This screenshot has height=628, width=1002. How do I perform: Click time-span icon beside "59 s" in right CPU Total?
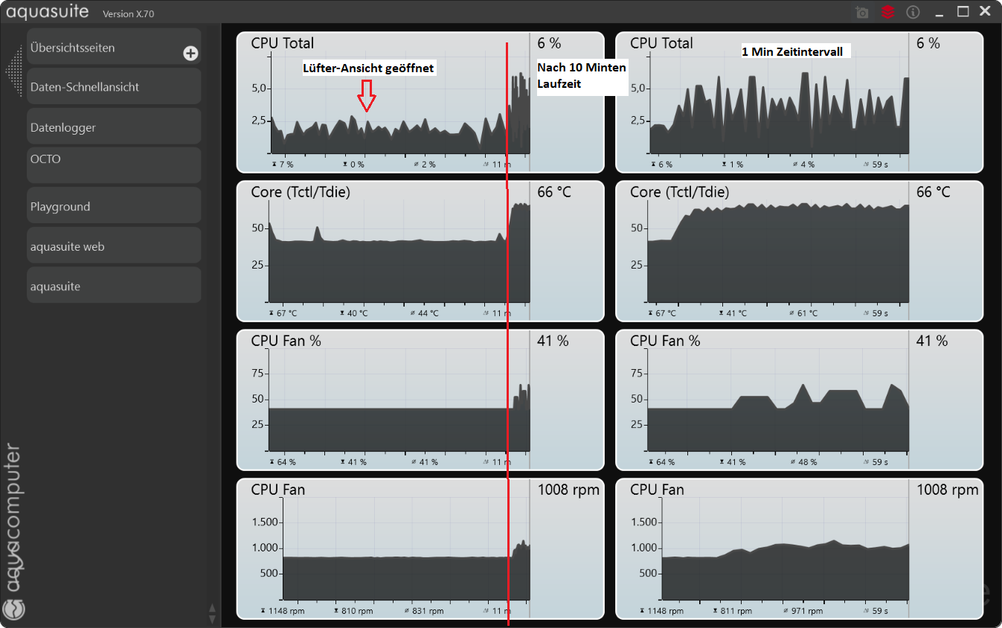pos(867,164)
